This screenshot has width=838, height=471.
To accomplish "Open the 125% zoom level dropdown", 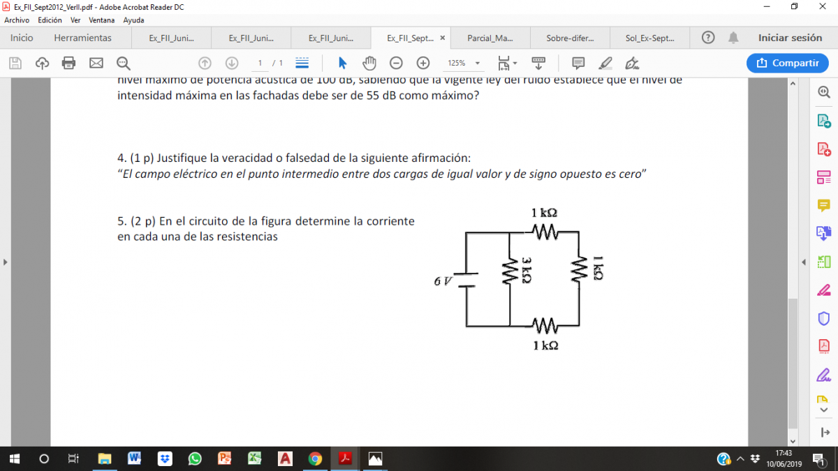I will point(464,63).
